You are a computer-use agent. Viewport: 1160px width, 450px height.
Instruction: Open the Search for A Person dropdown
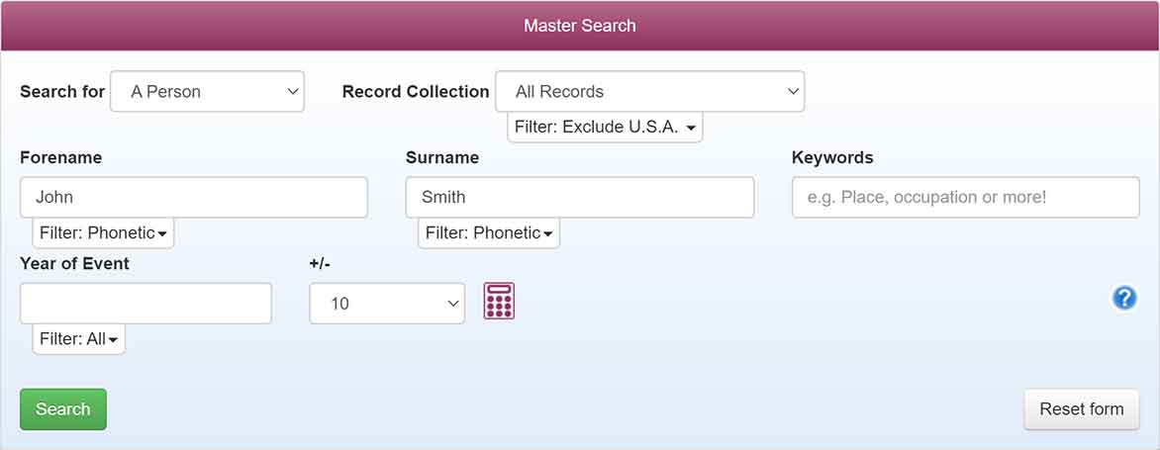click(207, 92)
